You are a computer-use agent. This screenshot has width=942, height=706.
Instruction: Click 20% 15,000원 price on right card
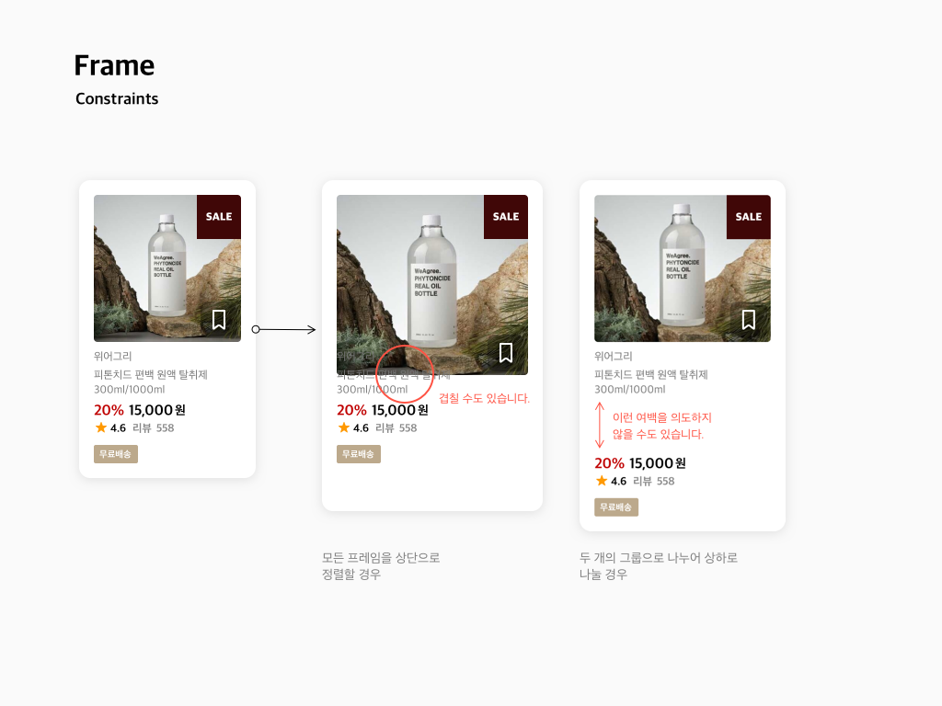[x=640, y=463]
